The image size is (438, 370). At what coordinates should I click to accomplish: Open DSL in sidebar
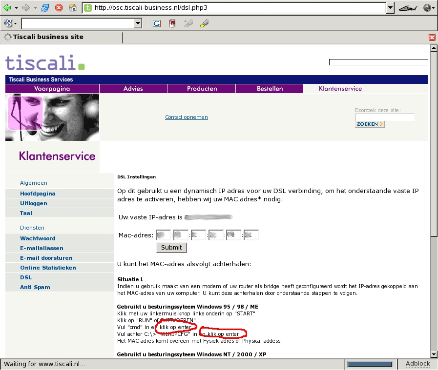pos(26,277)
